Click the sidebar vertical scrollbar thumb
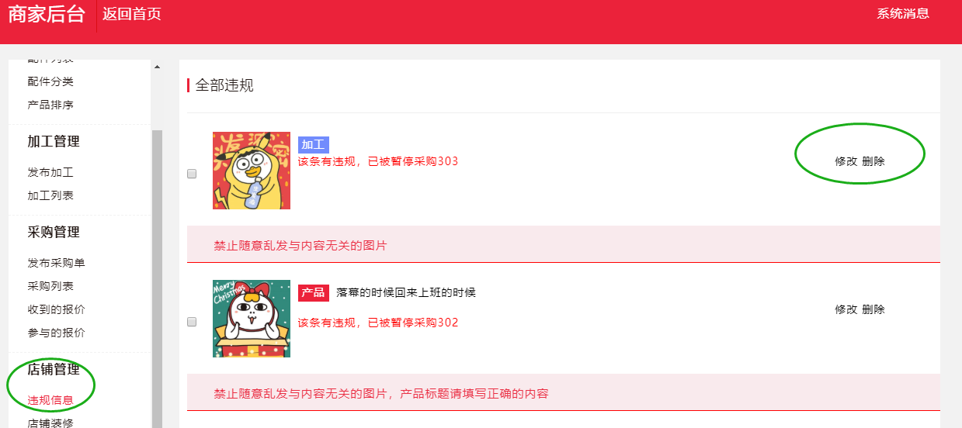The width and height of the screenshot is (962, 428). [x=157, y=279]
